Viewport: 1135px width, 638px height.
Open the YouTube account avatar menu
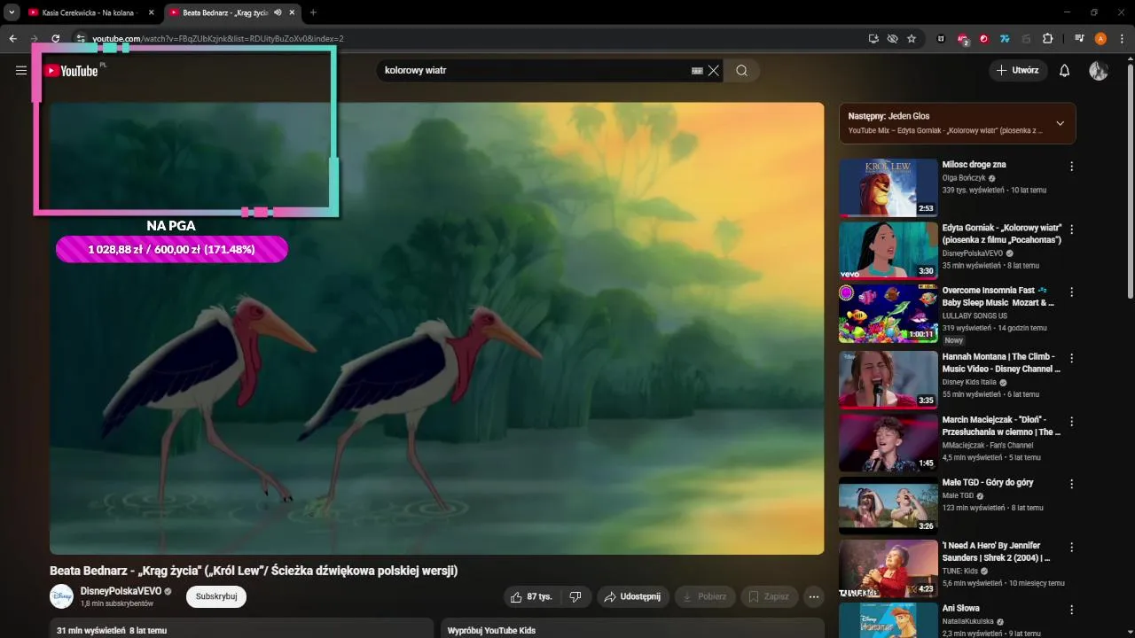click(x=1099, y=71)
